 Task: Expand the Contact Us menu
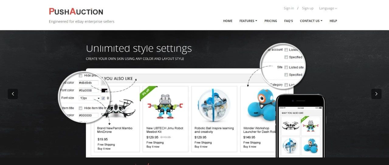[x=311, y=21]
